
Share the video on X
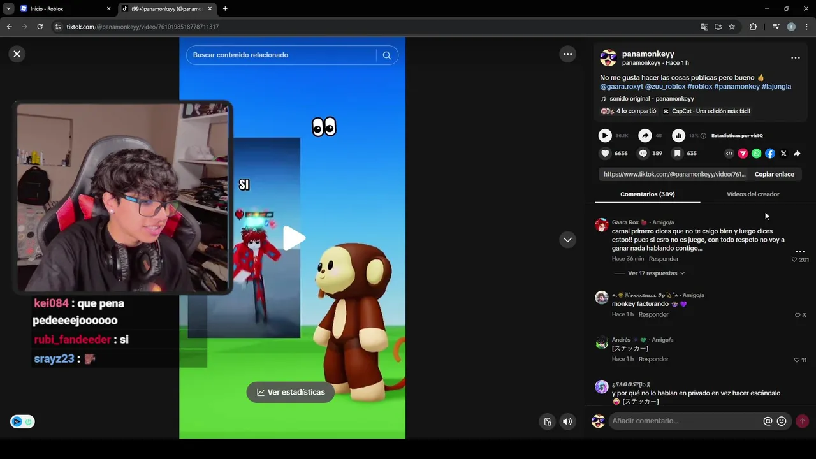[783, 154]
